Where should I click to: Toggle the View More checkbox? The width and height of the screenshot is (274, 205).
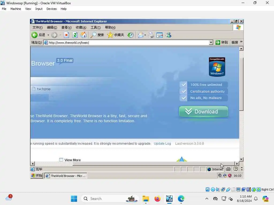coord(61,160)
